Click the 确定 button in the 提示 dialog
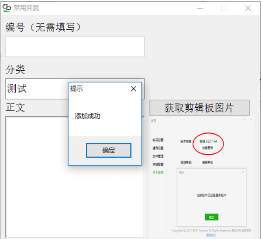 108,150
